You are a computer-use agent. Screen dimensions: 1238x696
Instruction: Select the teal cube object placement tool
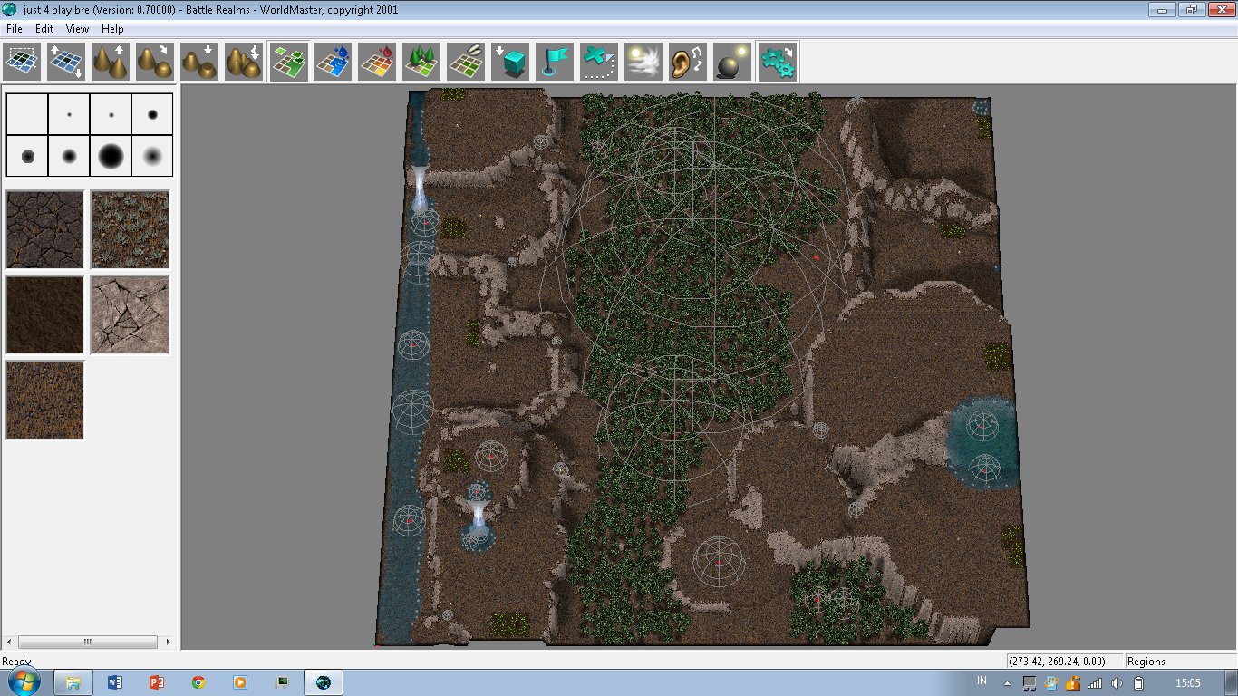pos(510,63)
